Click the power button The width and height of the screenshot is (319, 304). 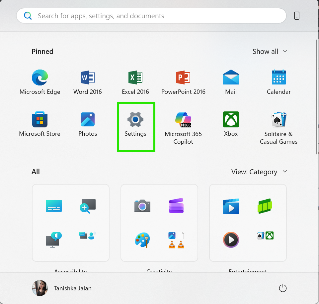pos(282,288)
